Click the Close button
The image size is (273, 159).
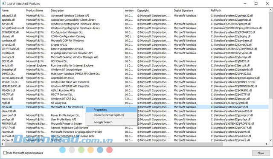[x=261, y=153]
